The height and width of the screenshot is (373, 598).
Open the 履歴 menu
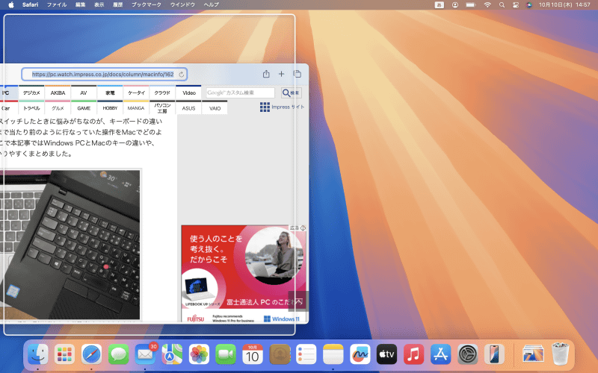(x=118, y=4)
